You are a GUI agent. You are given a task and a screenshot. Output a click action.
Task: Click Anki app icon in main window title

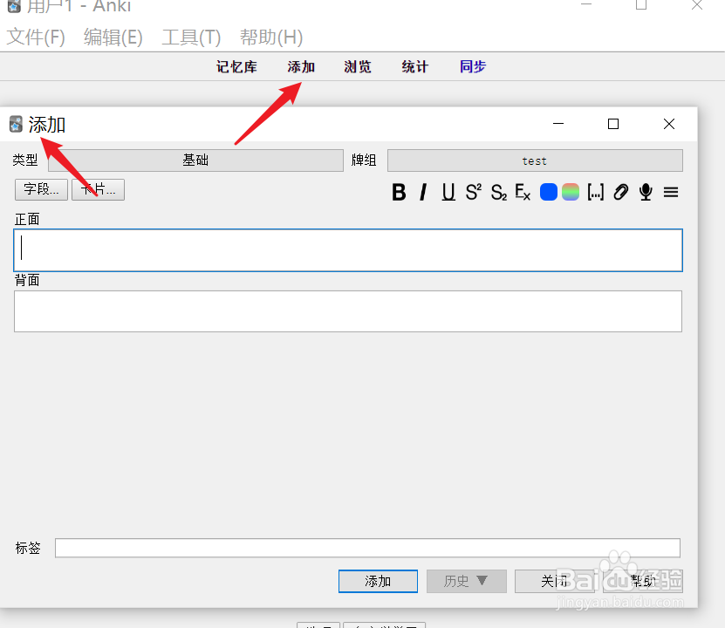[x=14, y=5]
